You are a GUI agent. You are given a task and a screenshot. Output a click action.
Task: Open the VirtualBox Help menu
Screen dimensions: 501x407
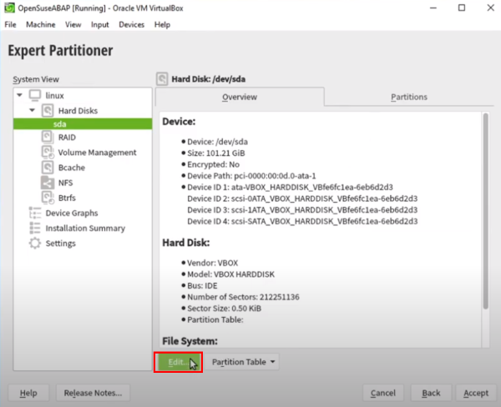[162, 24]
